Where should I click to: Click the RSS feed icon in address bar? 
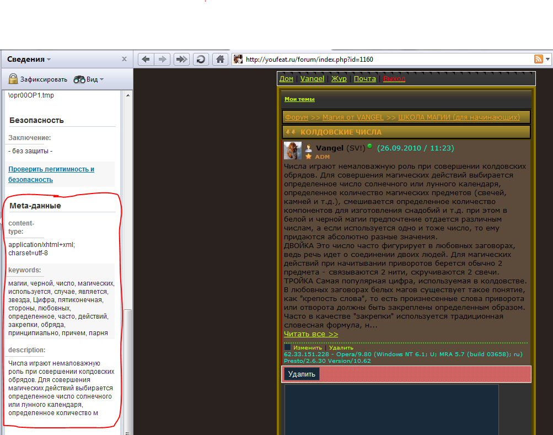[x=539, y=59]
